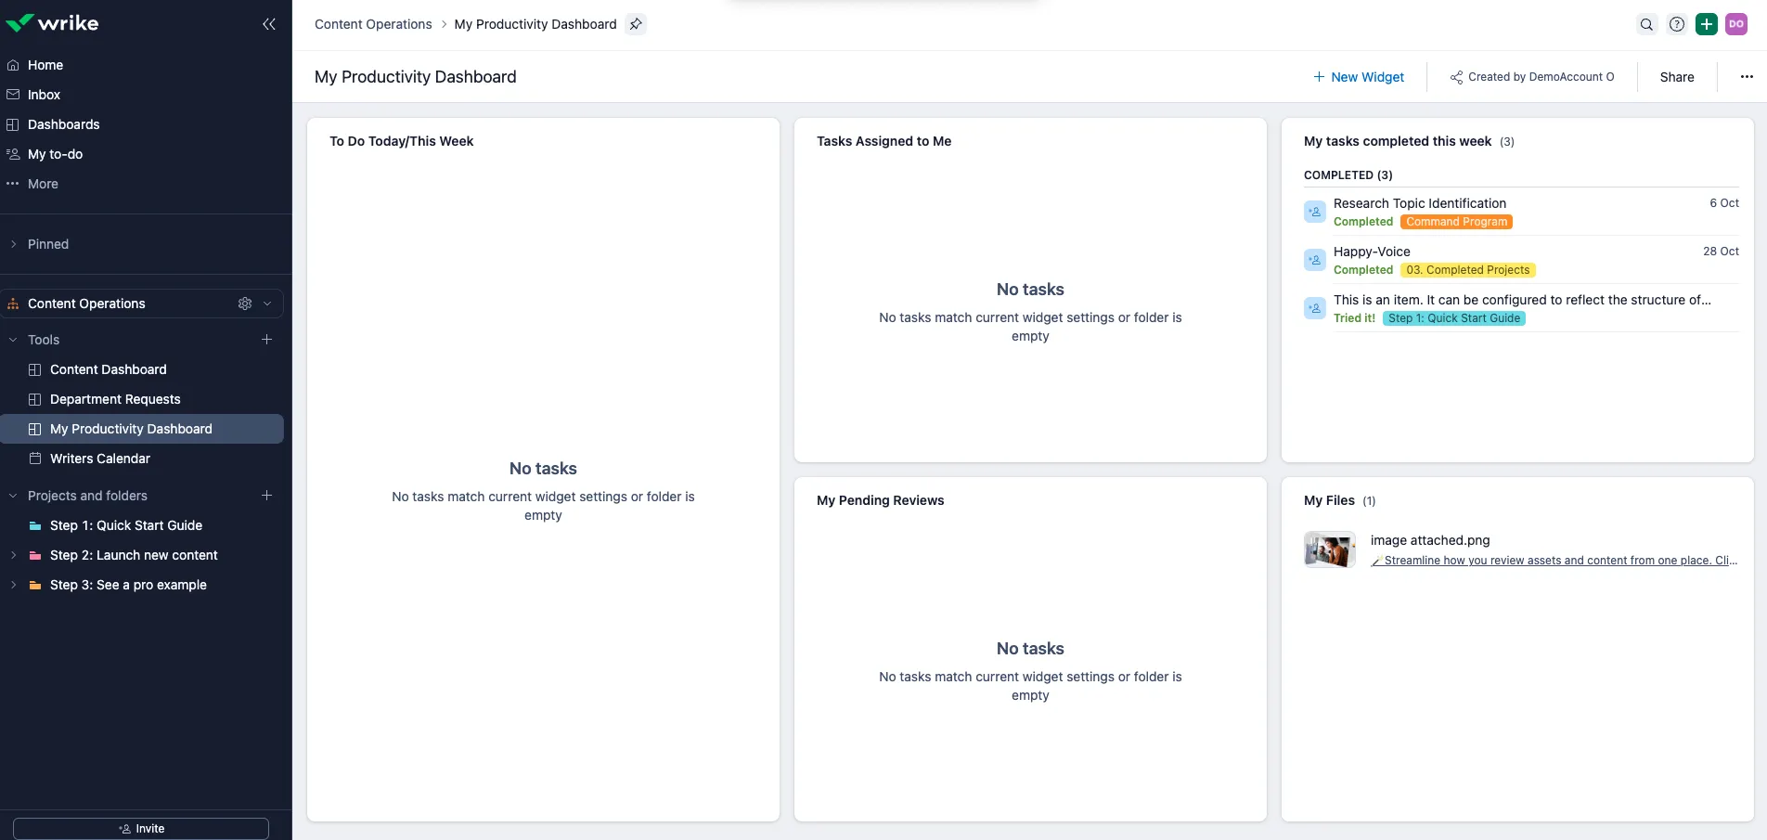
Task: Click the Step 2 pink folder icon
Action: click(35, 555)
